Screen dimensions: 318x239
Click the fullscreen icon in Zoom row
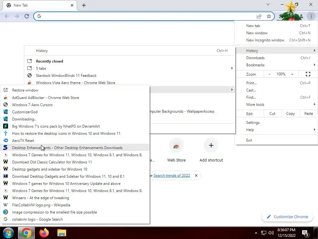308,74
